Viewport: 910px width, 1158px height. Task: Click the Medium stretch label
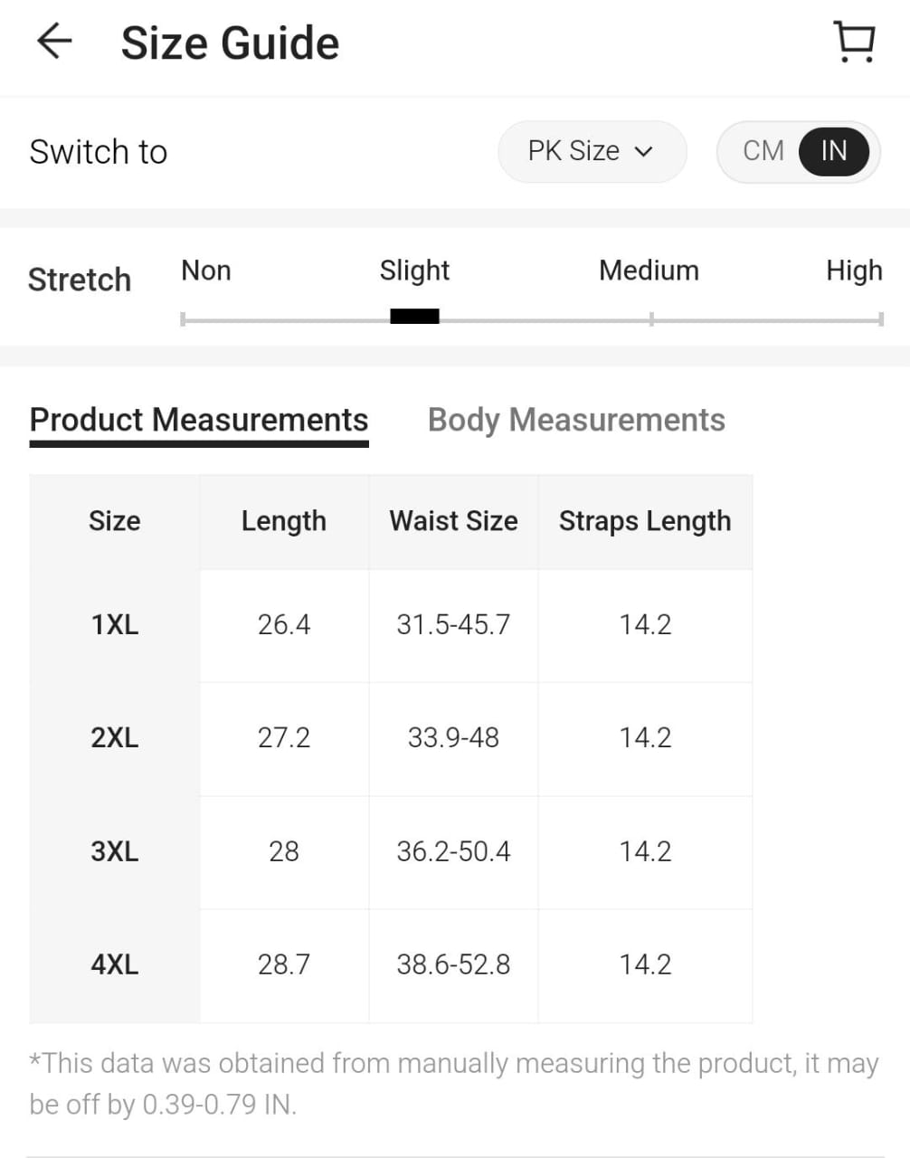[649, 271]
